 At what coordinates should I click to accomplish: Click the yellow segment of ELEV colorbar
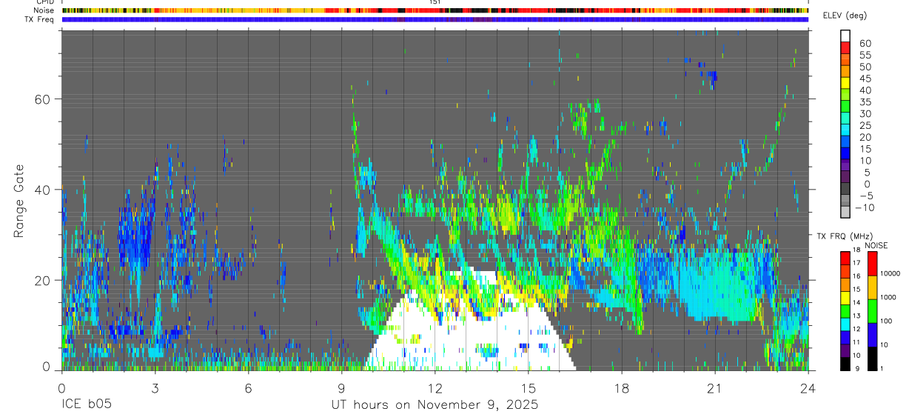(x=845, y=83)
